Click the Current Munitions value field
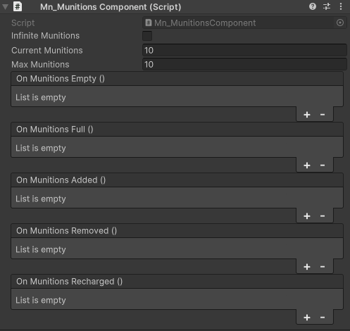Image resolution: width=350 pixels, height=331 pixels. [244, 50]
